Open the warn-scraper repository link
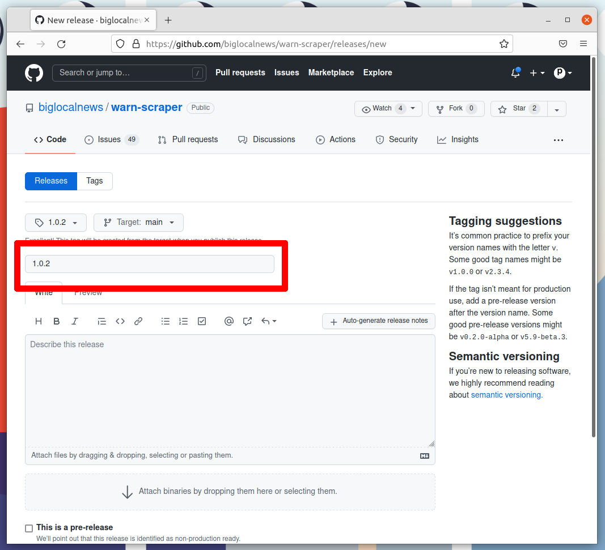Image resolution: width=605 pixels, height=550 pixels. coord(147,107)
